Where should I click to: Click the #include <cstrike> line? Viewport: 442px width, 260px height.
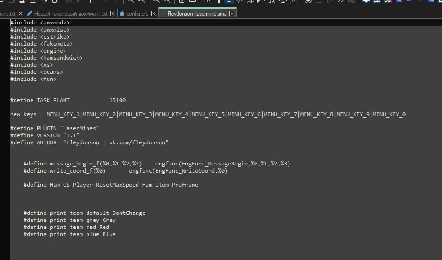(40, 37)
